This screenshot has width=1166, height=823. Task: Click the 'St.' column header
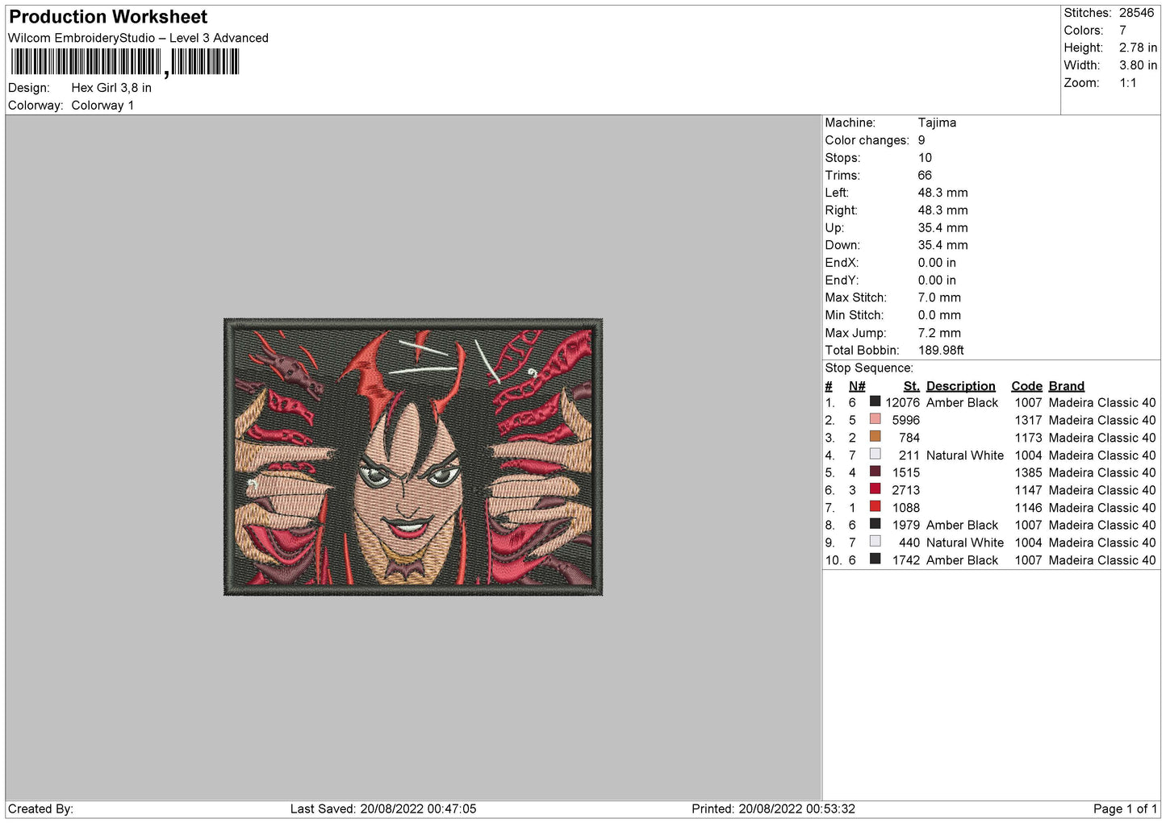(x=911, y=386)
